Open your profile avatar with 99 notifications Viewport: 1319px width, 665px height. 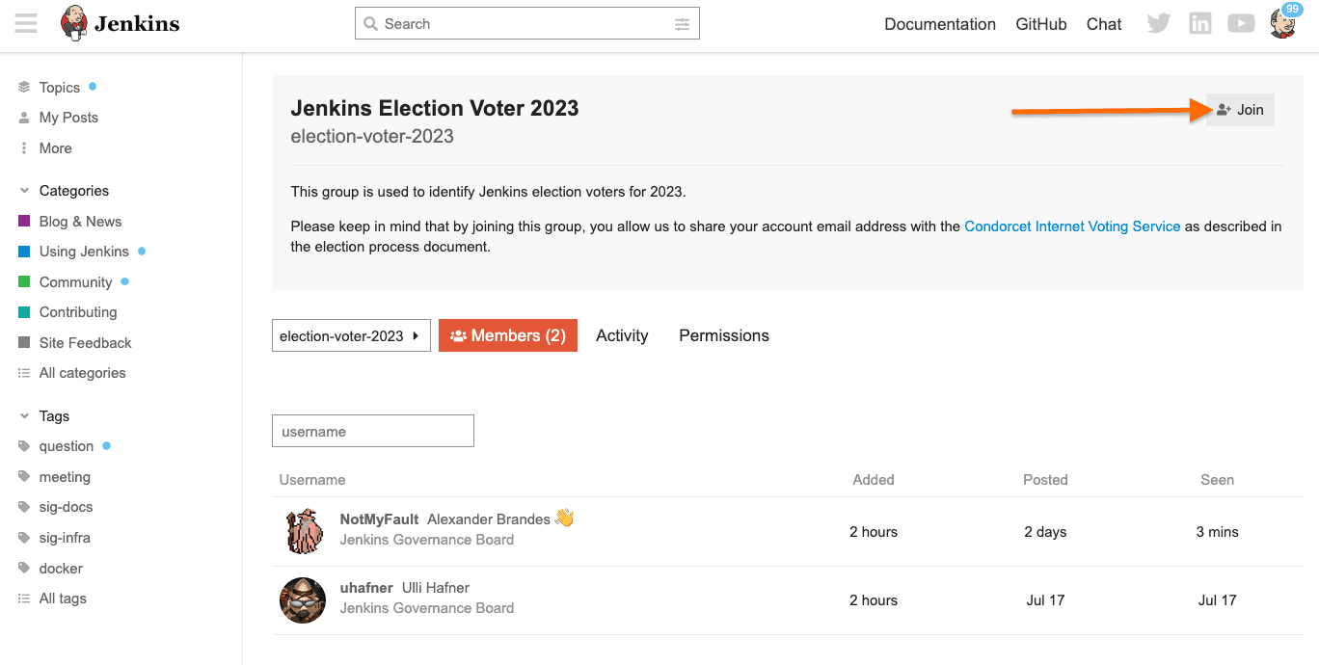click(1282, 22)
